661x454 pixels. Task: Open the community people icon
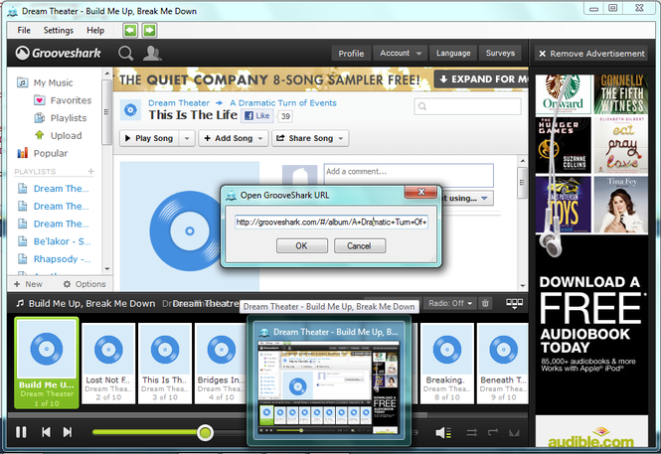tap(152, 53)
